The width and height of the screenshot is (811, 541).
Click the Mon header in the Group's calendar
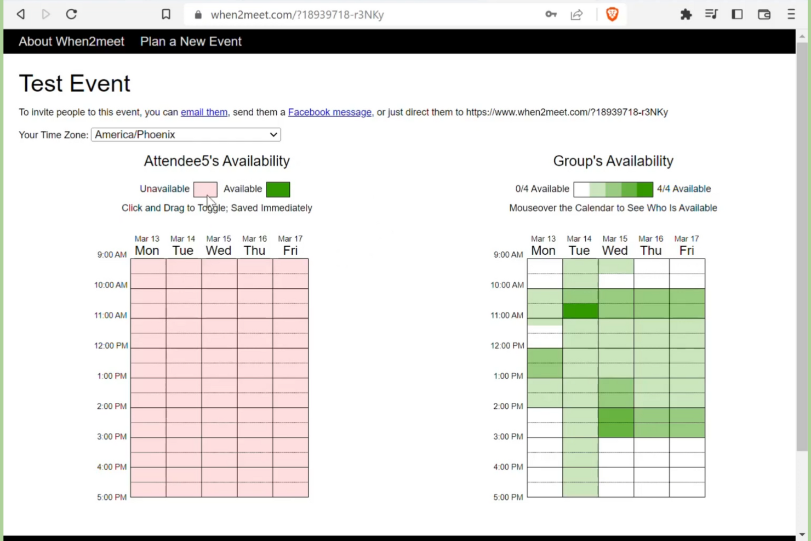tap(543, 250)
